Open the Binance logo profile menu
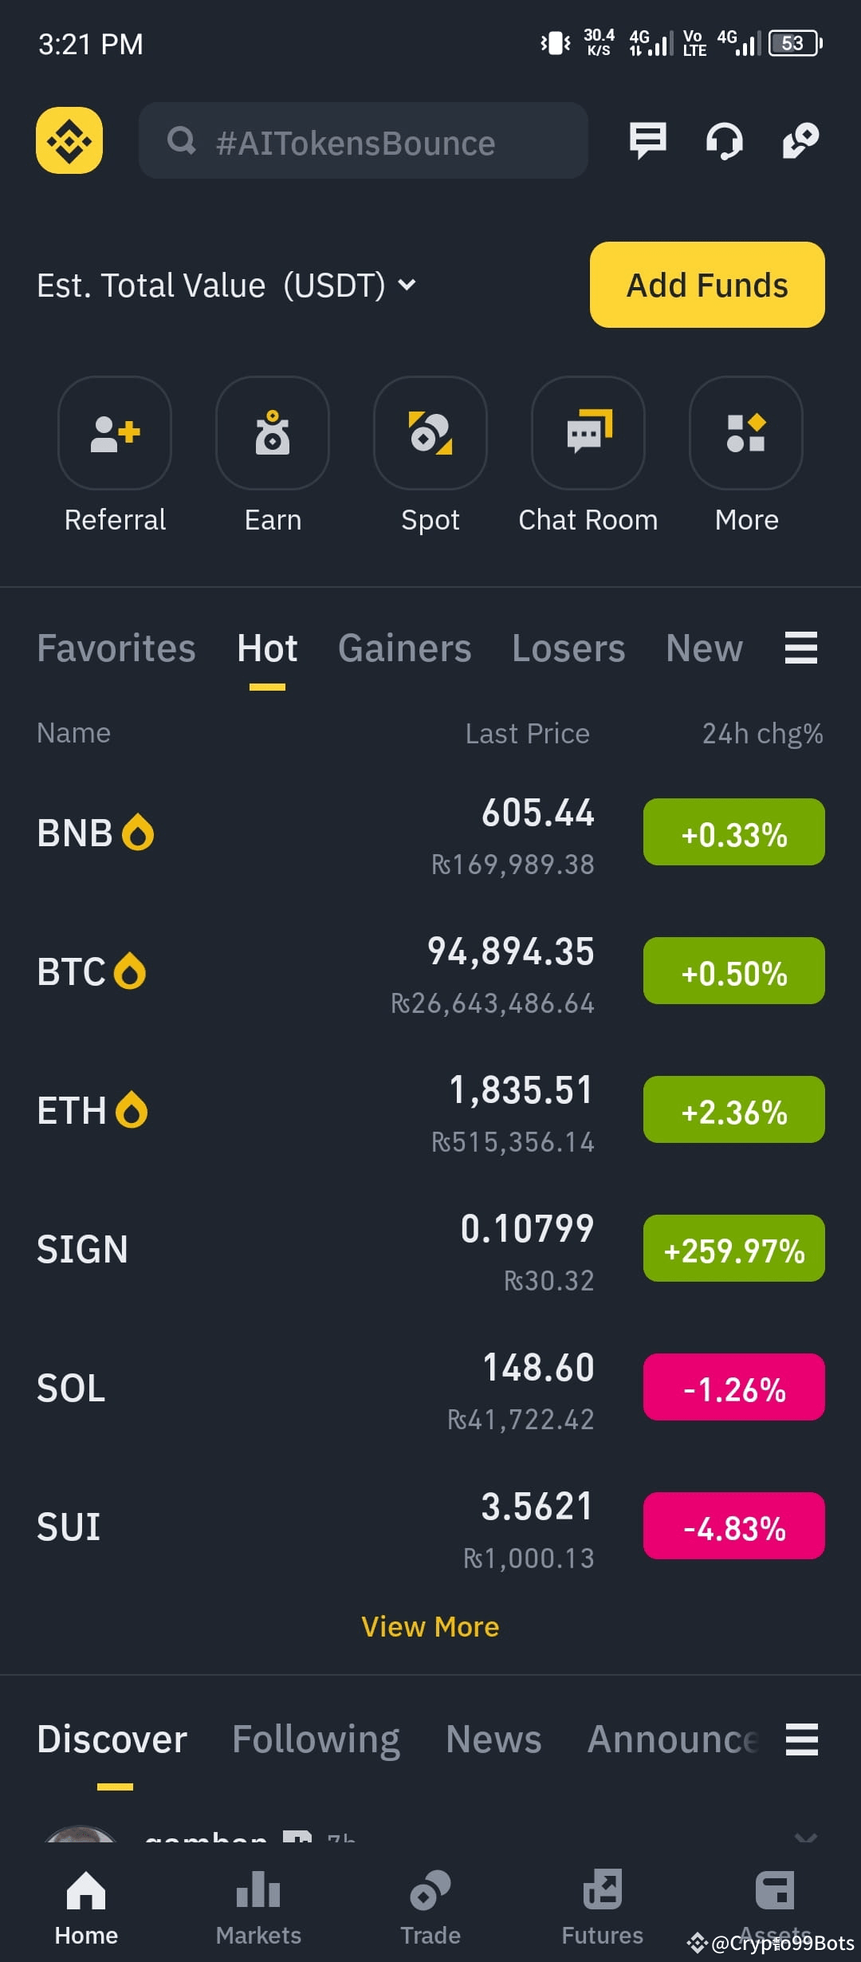 (x=69, y=140)
